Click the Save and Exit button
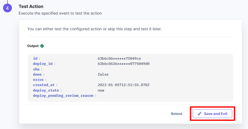This screenshot has height=129, width=248. pyautogui.click(x=212, y=114)
